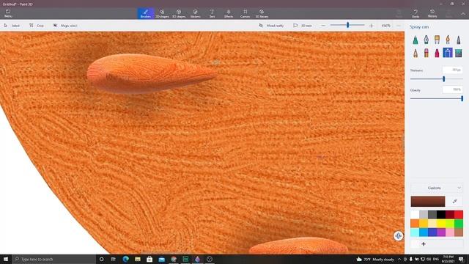Select the brown palette swatch
469x264 pixels.
[459, 232]
